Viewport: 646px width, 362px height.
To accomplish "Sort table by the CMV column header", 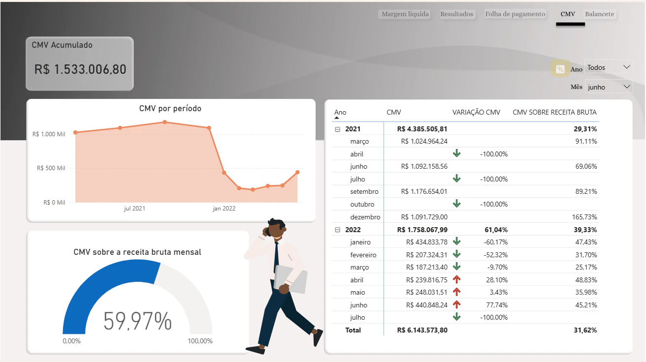I will pyautogui.click(x=394, y=113).
